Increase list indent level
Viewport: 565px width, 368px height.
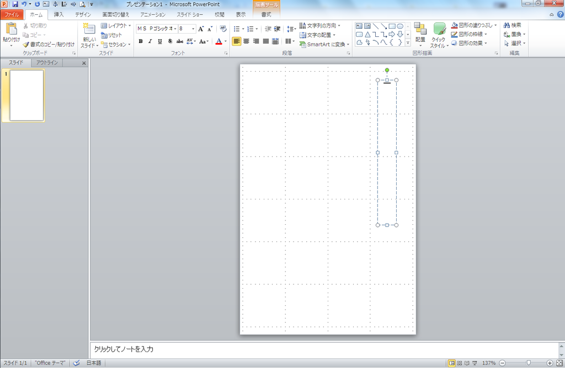coord(277,29)
